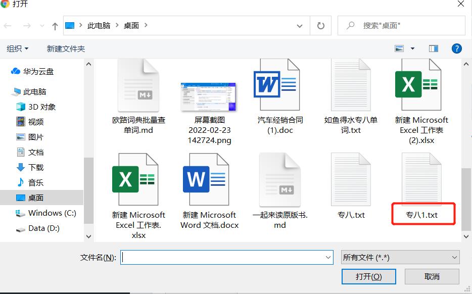
Task: Create folder via 新建文件夹 button
Action: click(x=66, y=48)
